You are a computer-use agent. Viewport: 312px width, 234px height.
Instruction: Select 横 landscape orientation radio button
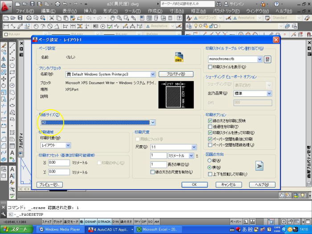point(209,167)
